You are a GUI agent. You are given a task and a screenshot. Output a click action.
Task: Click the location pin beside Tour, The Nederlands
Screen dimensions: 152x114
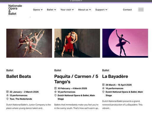7,99
